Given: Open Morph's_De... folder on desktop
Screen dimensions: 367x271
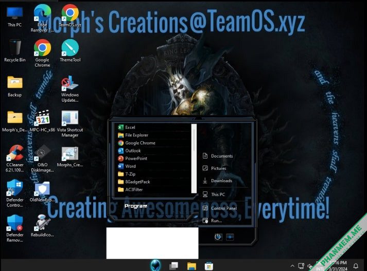Looking at the screenshot, I should 14,121.
